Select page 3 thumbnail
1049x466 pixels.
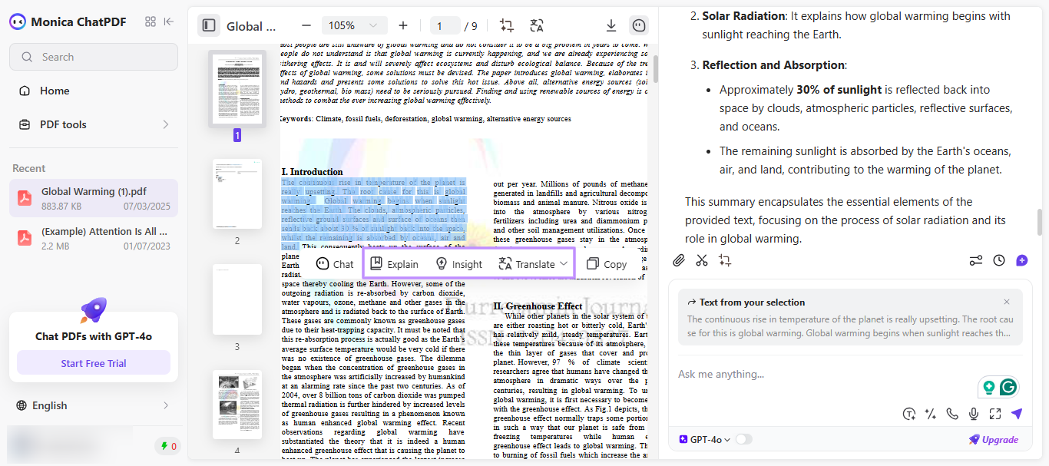(237, 300)
